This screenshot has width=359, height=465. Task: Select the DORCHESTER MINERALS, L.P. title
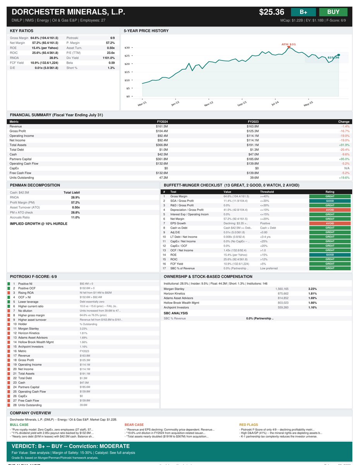pyautogui.click(x=68, y=12)
